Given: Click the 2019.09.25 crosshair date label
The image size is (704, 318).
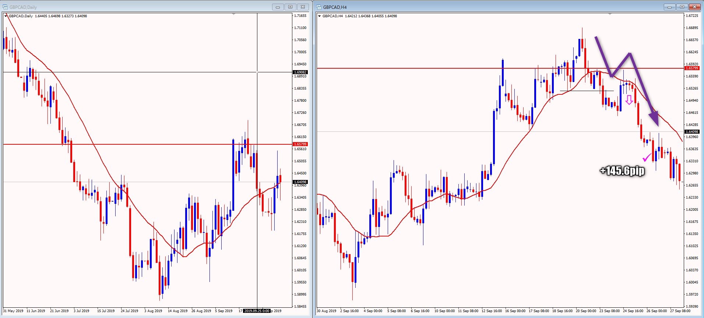Looking at the screenshot, I should pyautogui.click(x=257, y=311).
